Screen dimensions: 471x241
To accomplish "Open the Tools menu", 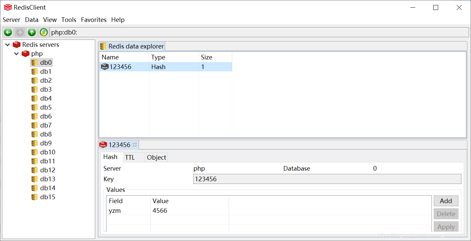I will pyautogui.click(x=69, y=20).
